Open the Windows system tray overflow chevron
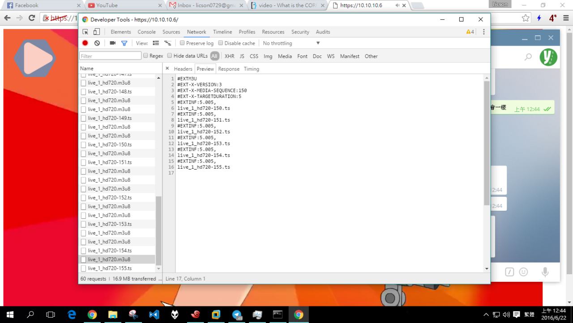This screenshot has width=573, height=323. pyautogui.click(x=486, y=314)
